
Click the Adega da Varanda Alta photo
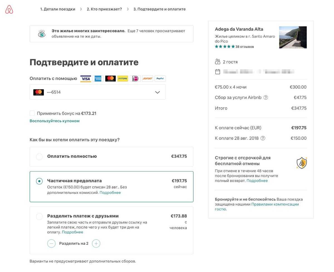[293, 37]
